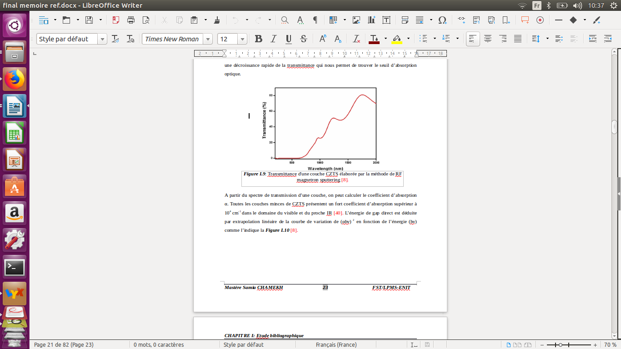This screenshot has width=621, height=349.
Task: Expand save options dropdown arrow
Action: click(x=100, y=20)
